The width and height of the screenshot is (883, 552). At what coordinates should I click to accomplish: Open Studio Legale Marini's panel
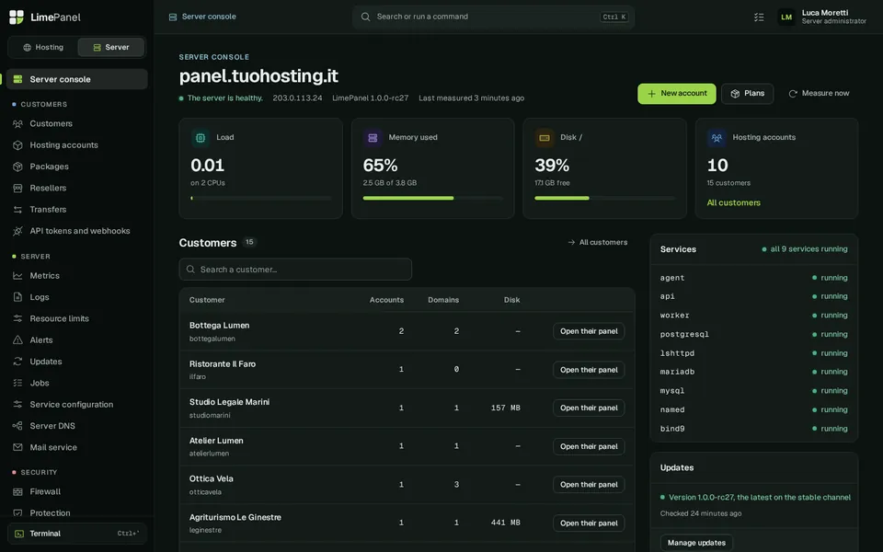589,408
